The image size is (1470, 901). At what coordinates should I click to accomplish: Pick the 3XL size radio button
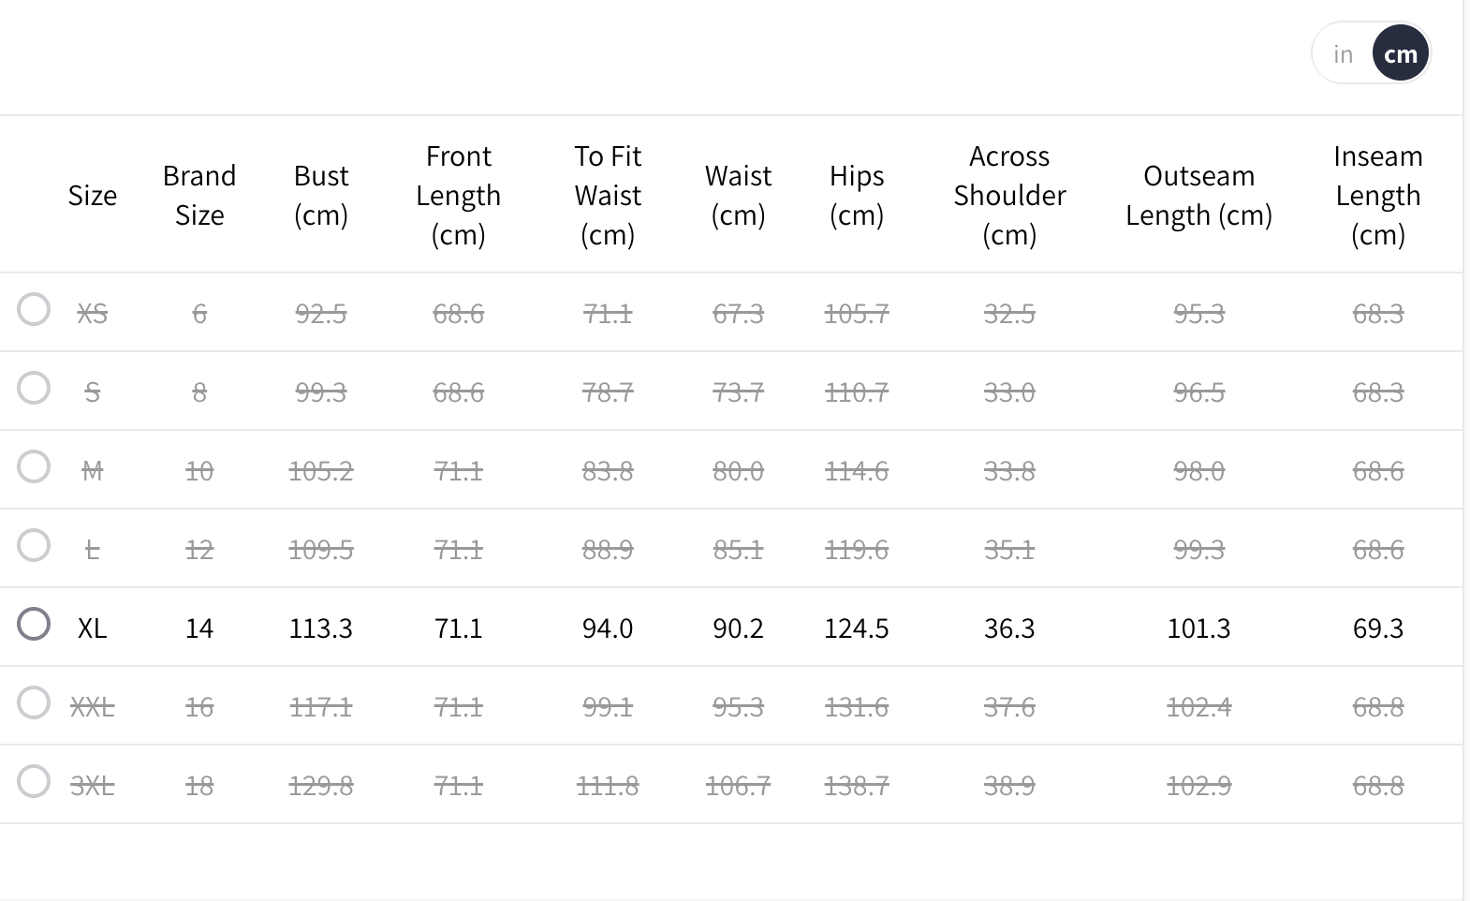coord(34,781)
